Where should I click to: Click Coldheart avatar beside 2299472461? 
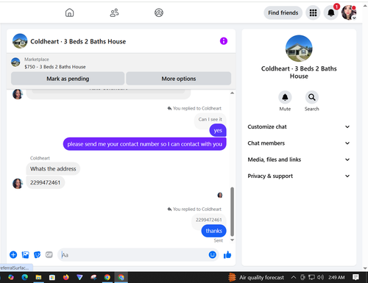pos(18,184)
